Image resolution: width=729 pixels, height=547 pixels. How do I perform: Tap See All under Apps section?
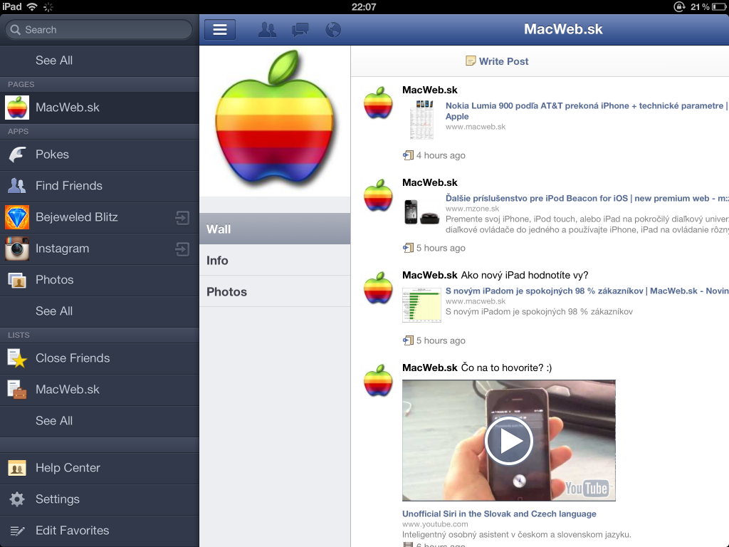point(100,311)
